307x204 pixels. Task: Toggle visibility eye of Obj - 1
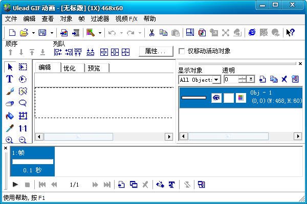coord(216,98)
